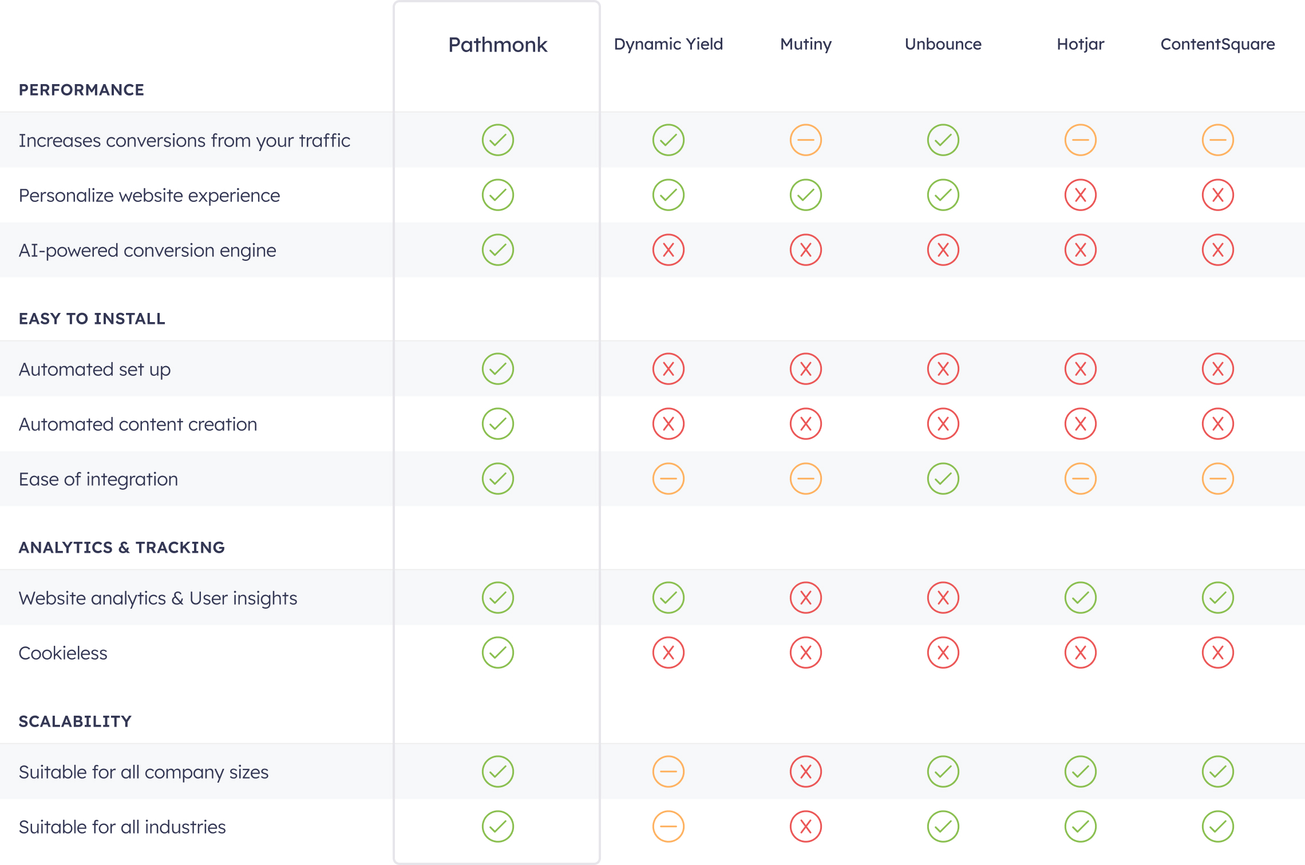The height and width of the screenshot is (865, 1305).
Task: Click Unbounce's green check for Ease of integration
Action: 943,479
